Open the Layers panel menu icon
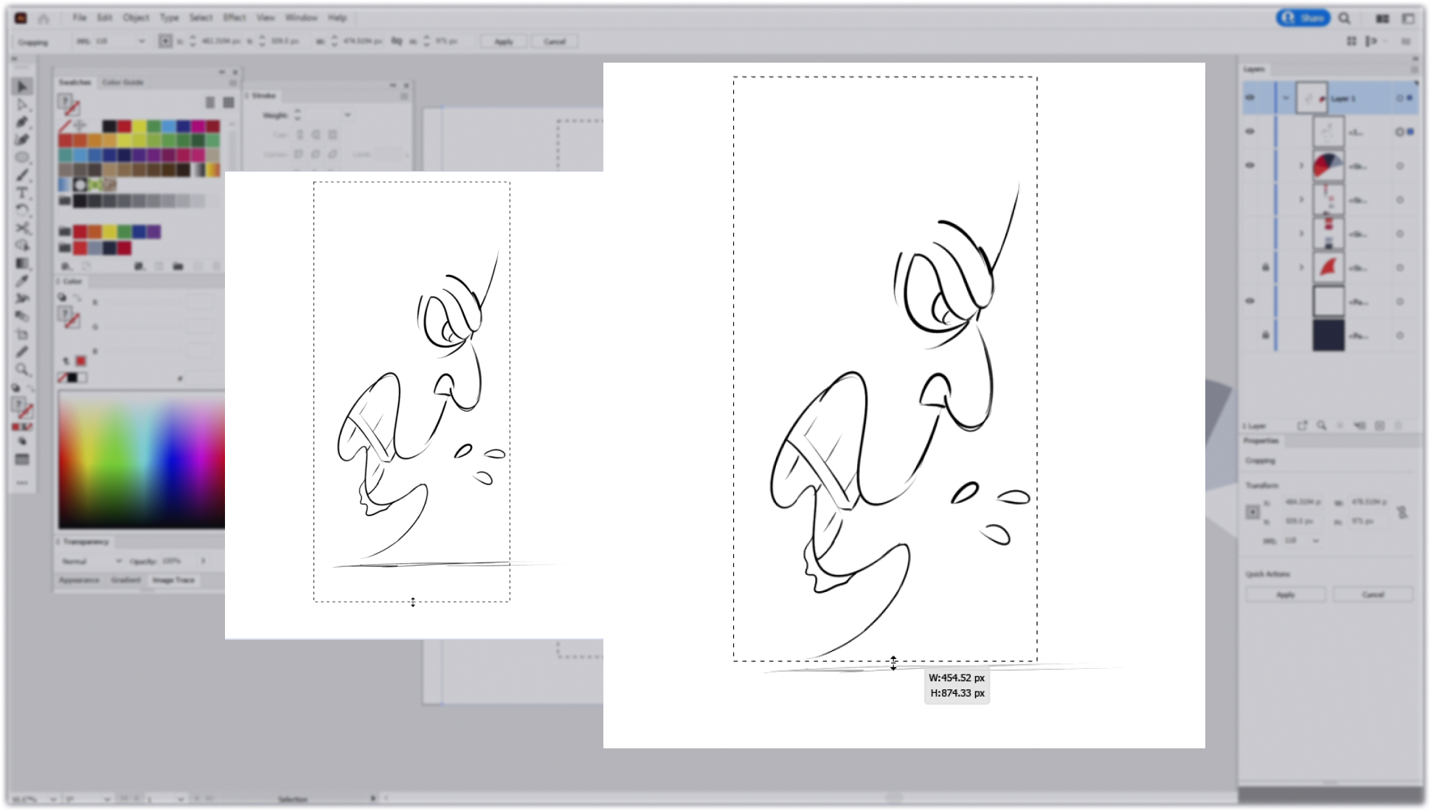This screenshot has width=1431, height=811. pyautogui.click(x=1414, y=70)
